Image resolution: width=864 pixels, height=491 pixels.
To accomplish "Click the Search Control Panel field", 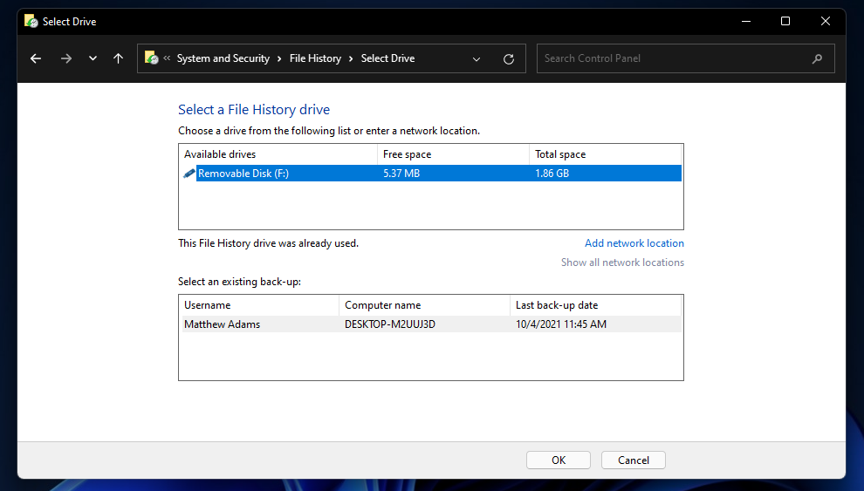I will pyautogui.click(x=672, y=58).
